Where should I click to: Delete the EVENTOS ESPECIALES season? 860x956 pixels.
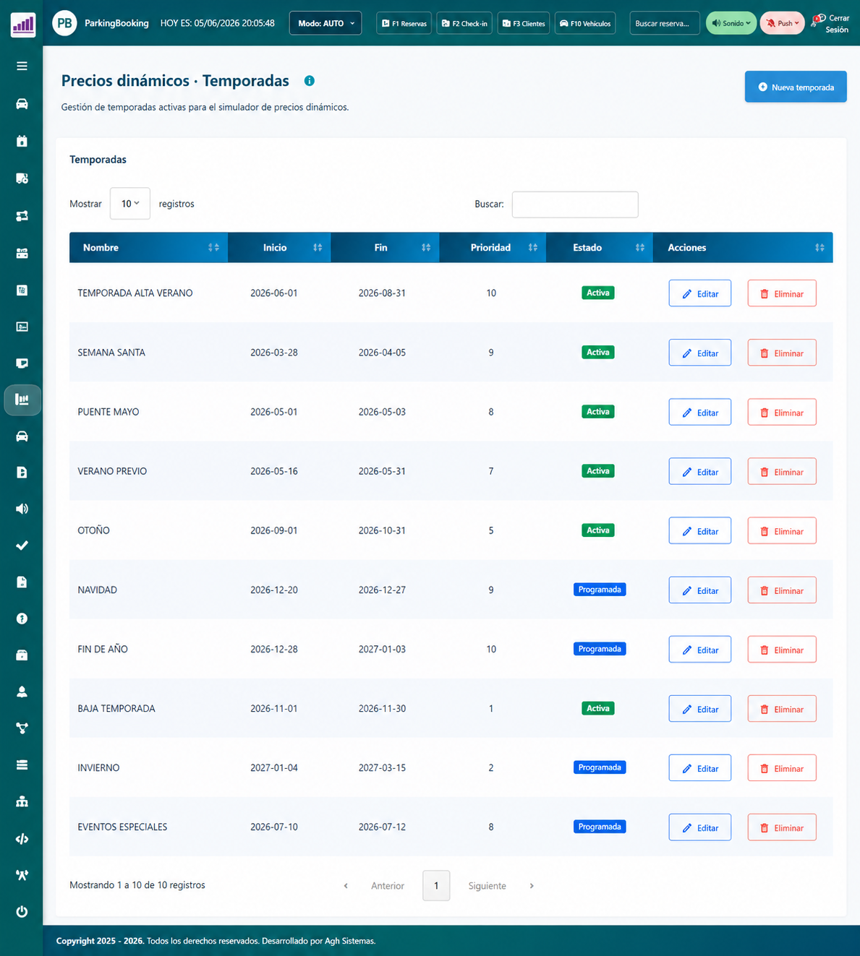click(782, 827)
